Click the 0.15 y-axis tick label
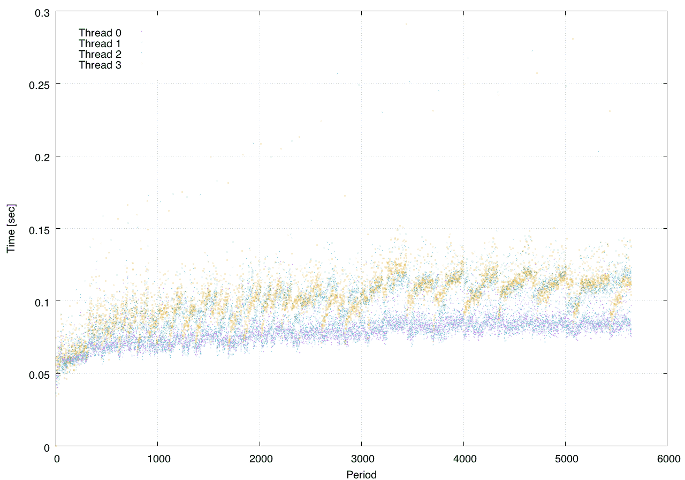The width and height of the screenshot is (685, 480). tap(39, 229)
